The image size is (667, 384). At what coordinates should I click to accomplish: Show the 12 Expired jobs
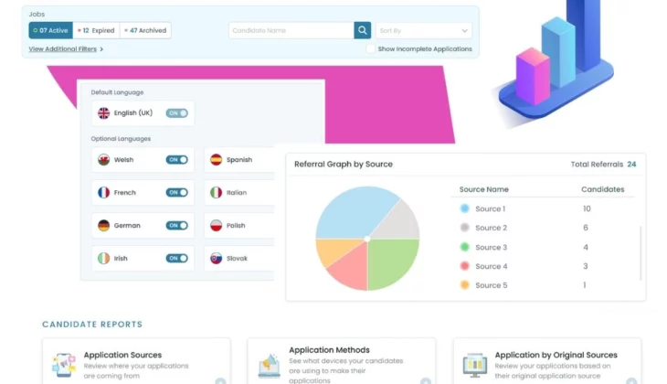[96, 30]
